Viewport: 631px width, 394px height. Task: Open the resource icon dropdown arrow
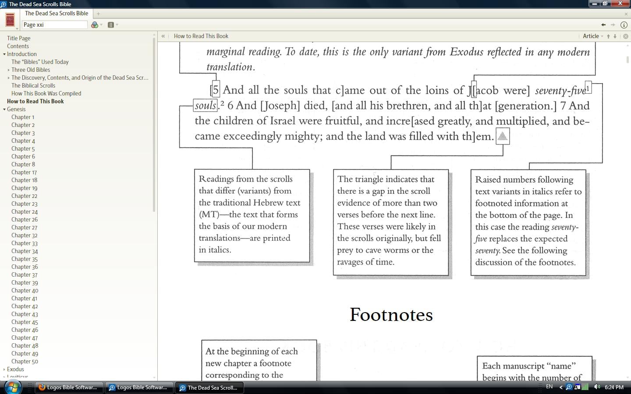pos(17,29)
